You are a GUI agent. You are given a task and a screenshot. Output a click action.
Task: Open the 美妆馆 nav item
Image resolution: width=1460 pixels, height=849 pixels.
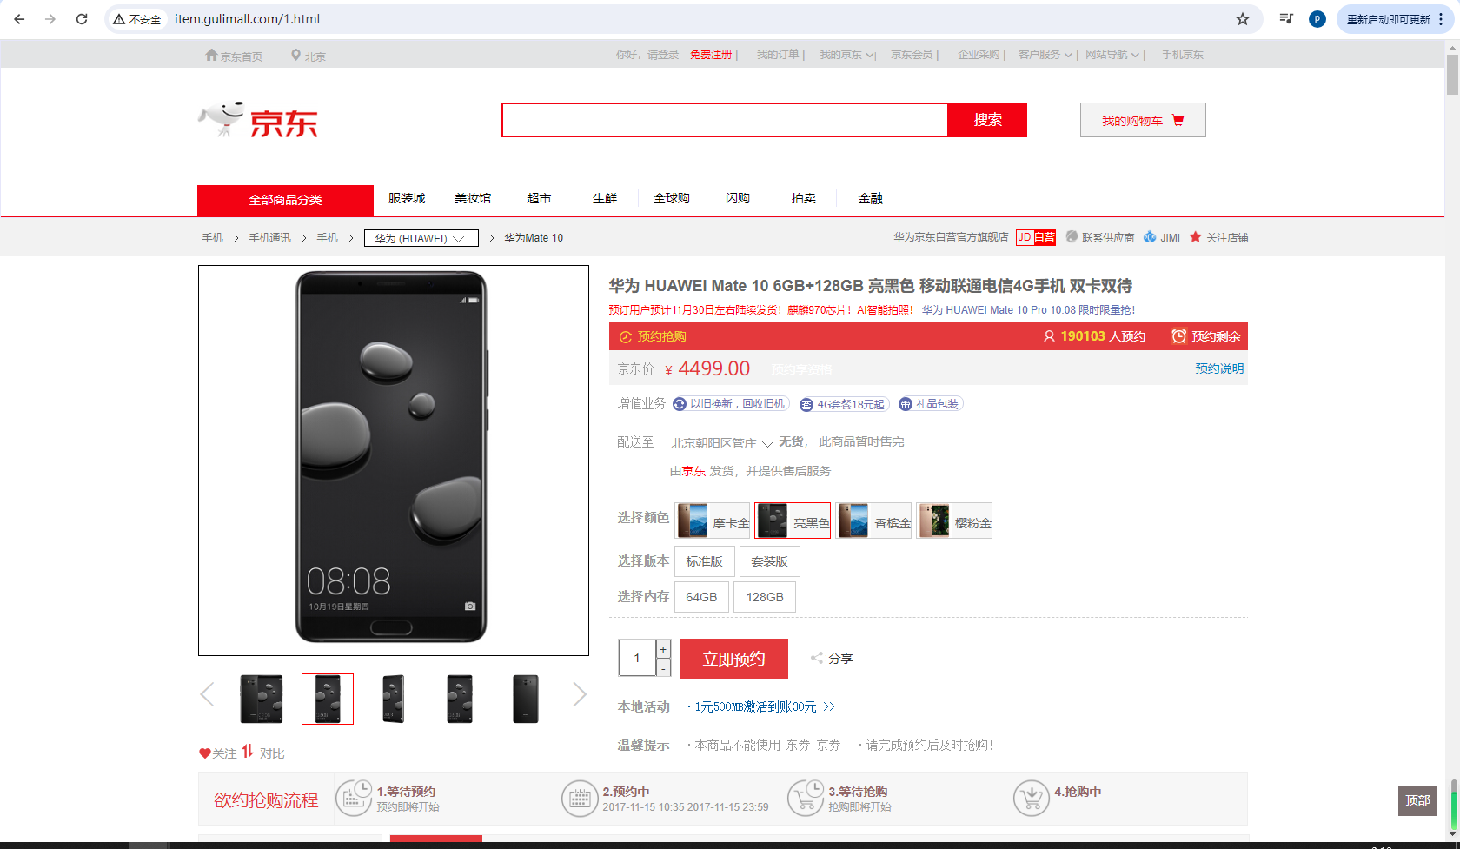click(x=473, y=199)
